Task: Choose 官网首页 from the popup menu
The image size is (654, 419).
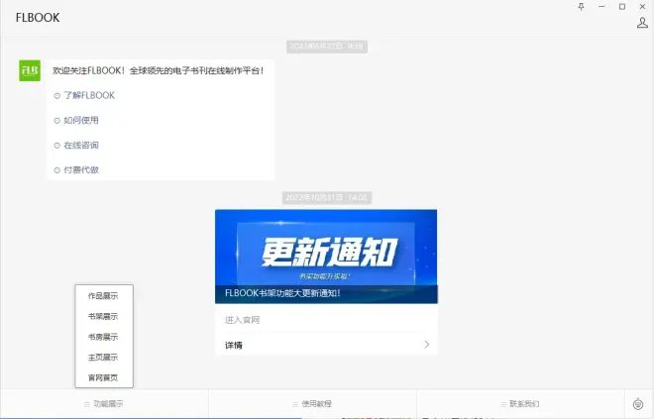Action: click(103, 377)
